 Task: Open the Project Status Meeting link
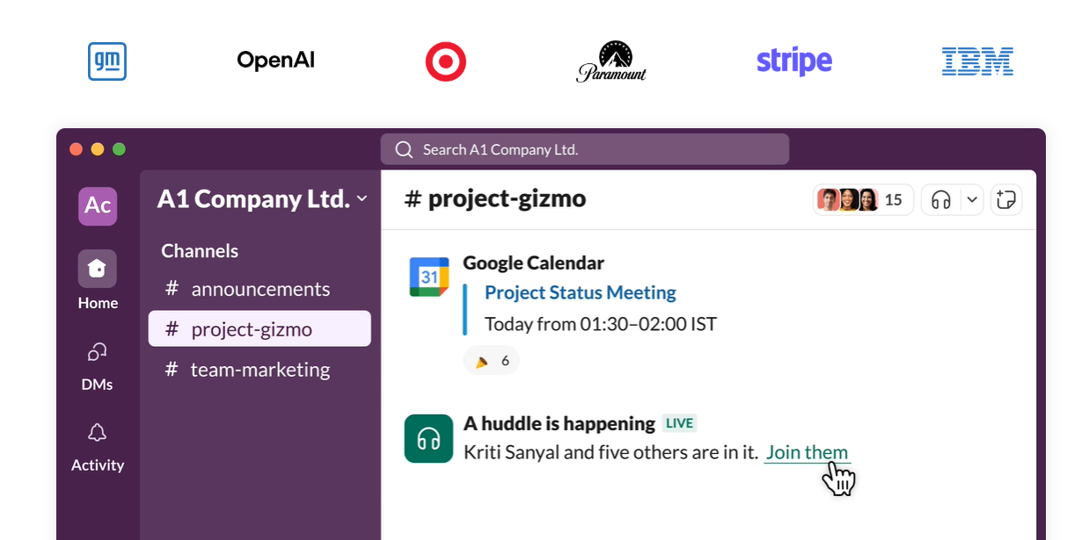(581, 292)
